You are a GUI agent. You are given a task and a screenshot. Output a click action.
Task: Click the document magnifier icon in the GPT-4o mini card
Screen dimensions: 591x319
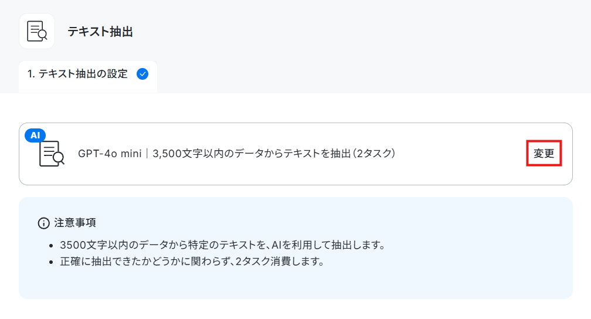[x=52, y=154]
